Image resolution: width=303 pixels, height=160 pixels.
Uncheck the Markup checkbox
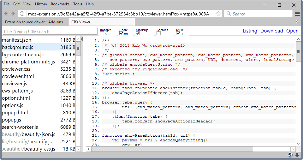coord(138,34)
